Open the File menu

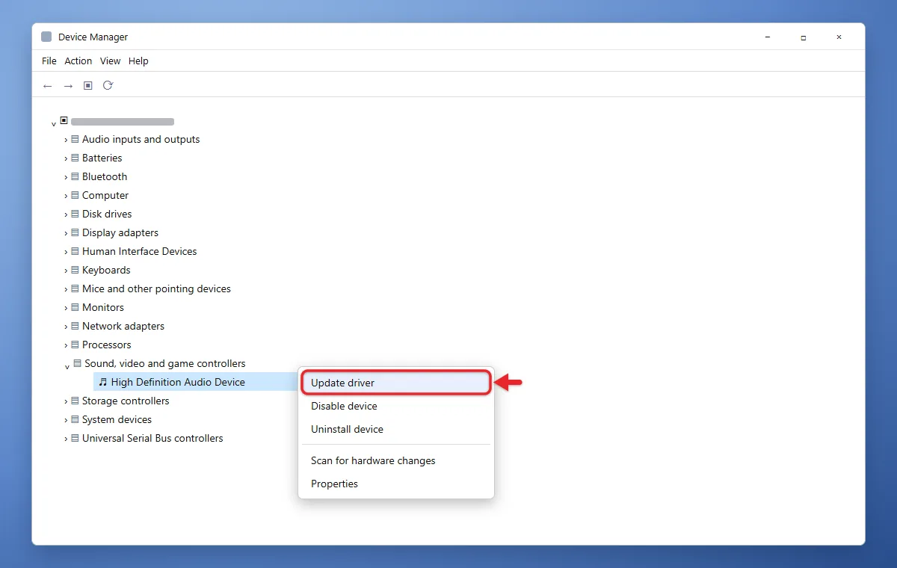click(x=49, y=61)
